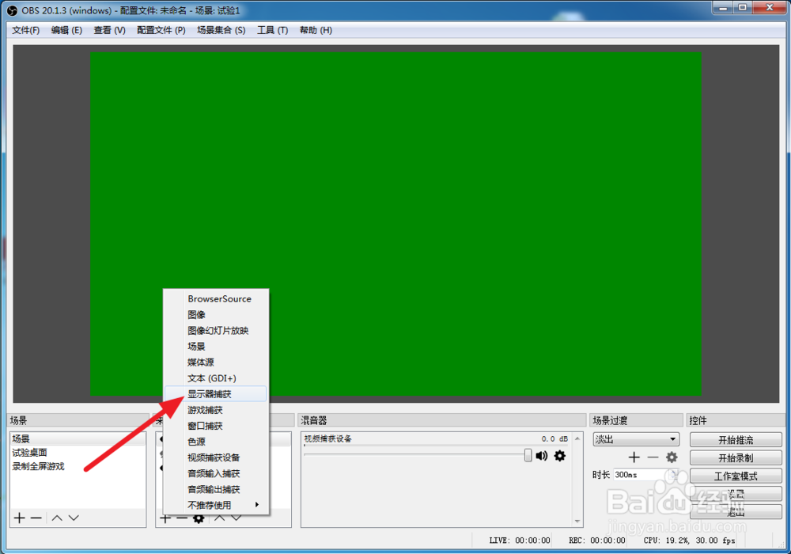Choose BrowserSource from the source menu
Screen dimensions: 791x554
pyautogui.click(x=216, y=298)
